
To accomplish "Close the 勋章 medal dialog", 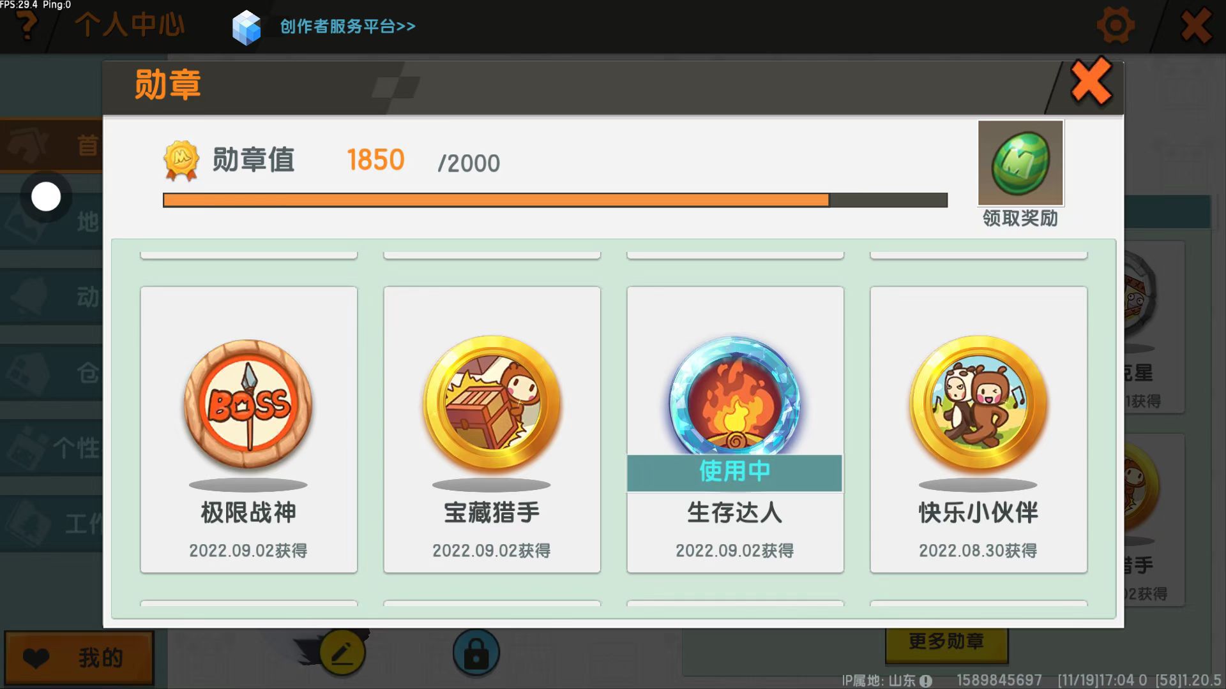I will pyautogui.click(x=1091, y=82).
